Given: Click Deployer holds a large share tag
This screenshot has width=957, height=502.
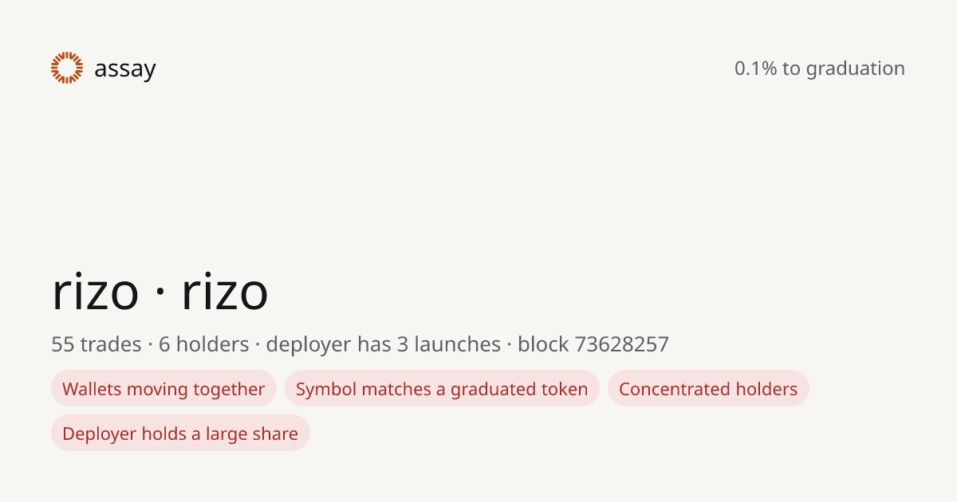Looking at the screenshot, I should tap(180, 433).
